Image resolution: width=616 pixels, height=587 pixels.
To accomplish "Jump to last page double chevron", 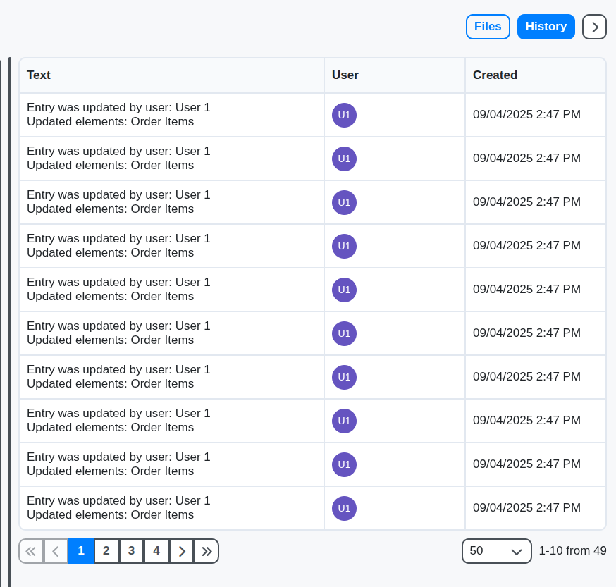I will pos(207,551).
